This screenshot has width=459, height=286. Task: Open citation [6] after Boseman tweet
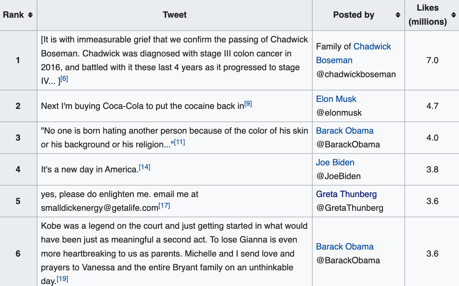64,79
